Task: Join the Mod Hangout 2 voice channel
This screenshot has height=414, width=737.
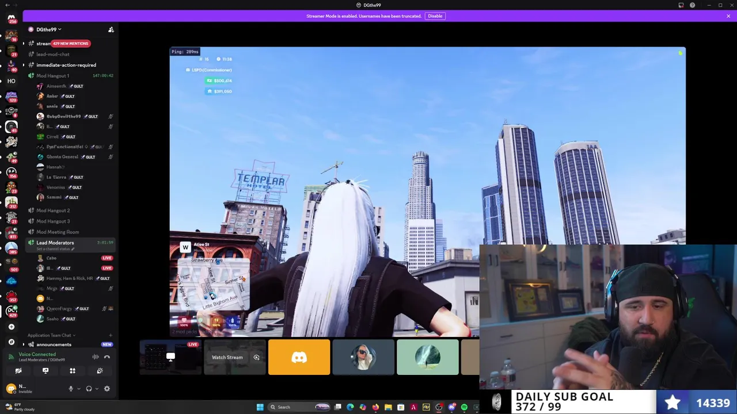Action: point(53,210)
